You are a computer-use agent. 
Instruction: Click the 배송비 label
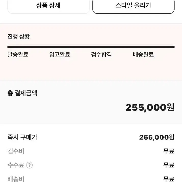click(16, 179)
